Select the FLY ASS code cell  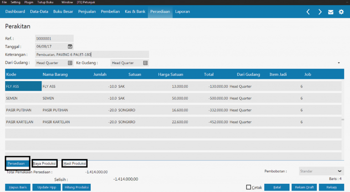click(23, 86)
